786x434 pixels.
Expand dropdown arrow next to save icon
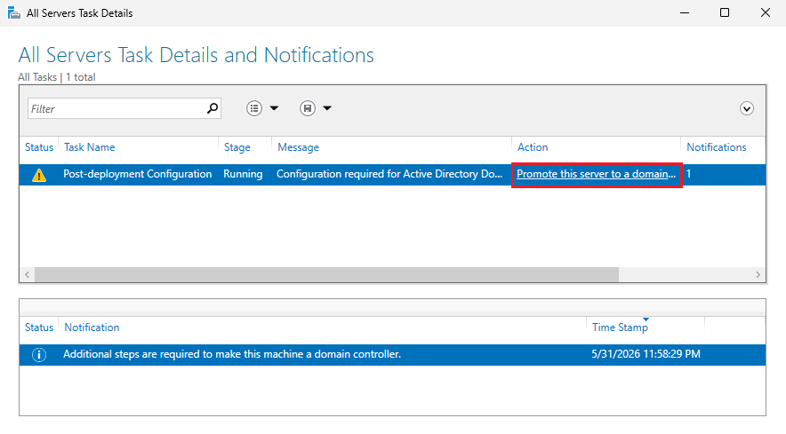point(327,108)
